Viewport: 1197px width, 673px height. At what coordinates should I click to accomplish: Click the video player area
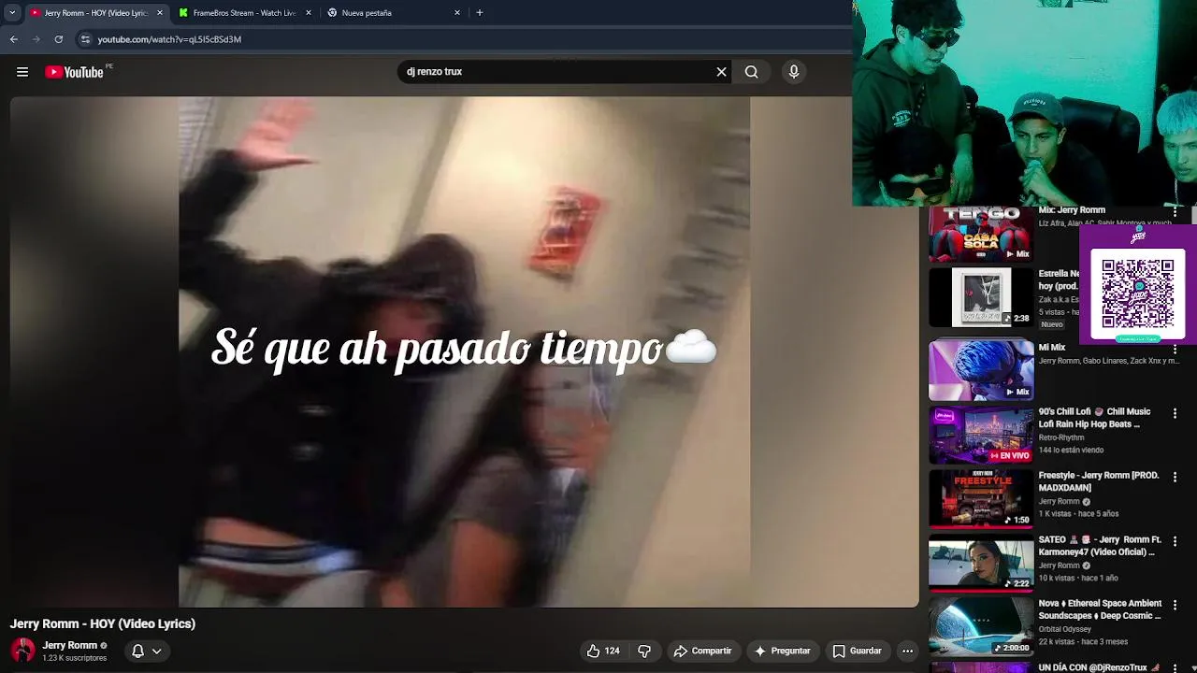click(464, 351)
